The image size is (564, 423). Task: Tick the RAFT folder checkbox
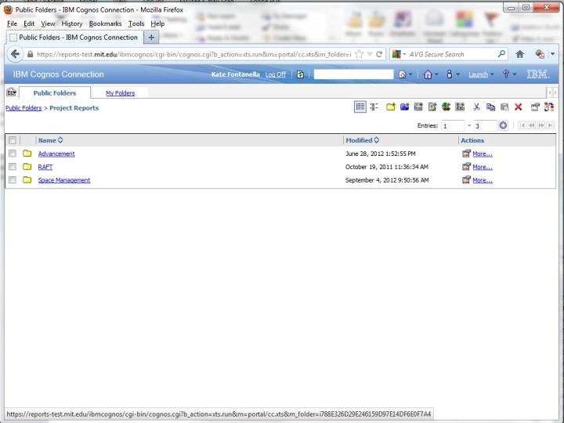13,167
